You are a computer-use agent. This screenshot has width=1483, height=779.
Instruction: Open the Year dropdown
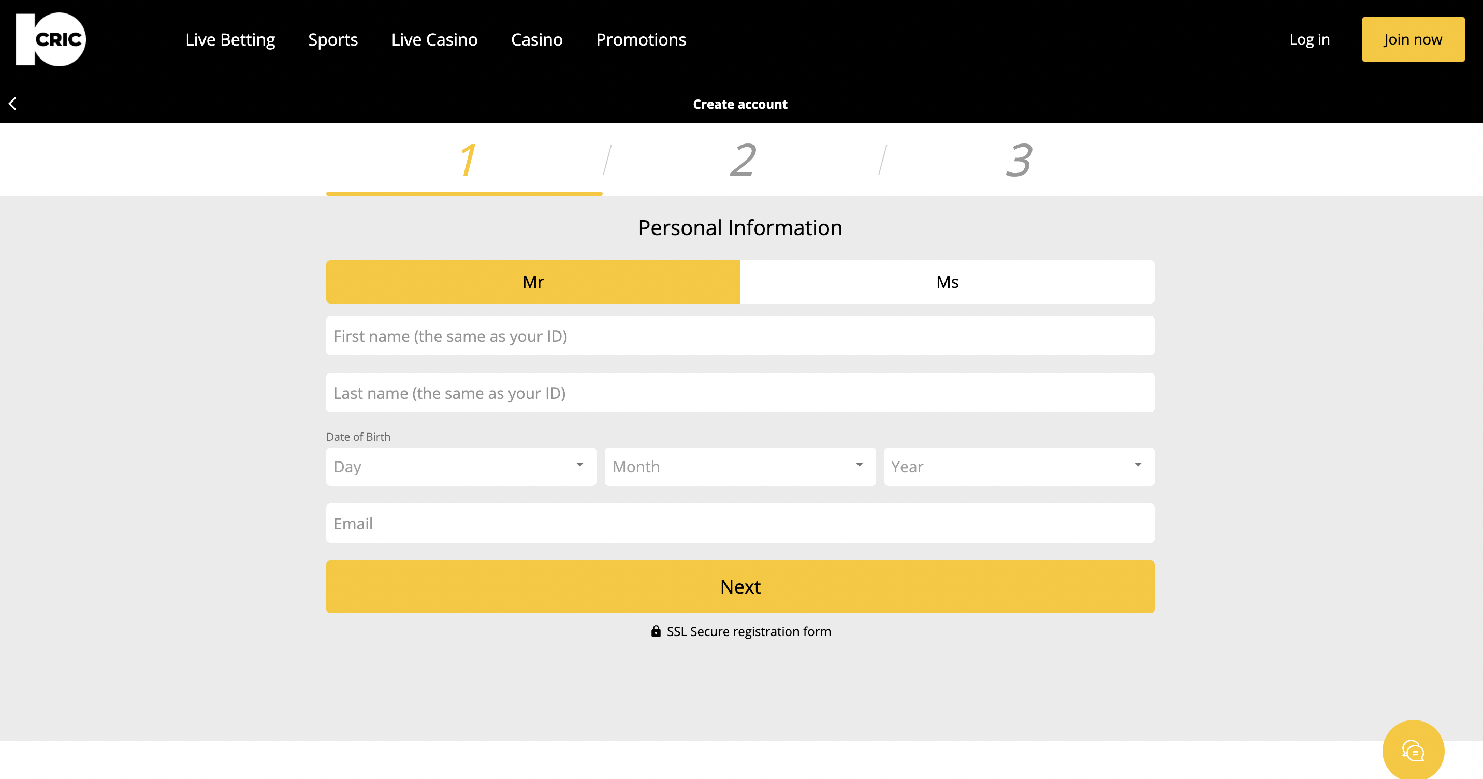(1019, 466)
